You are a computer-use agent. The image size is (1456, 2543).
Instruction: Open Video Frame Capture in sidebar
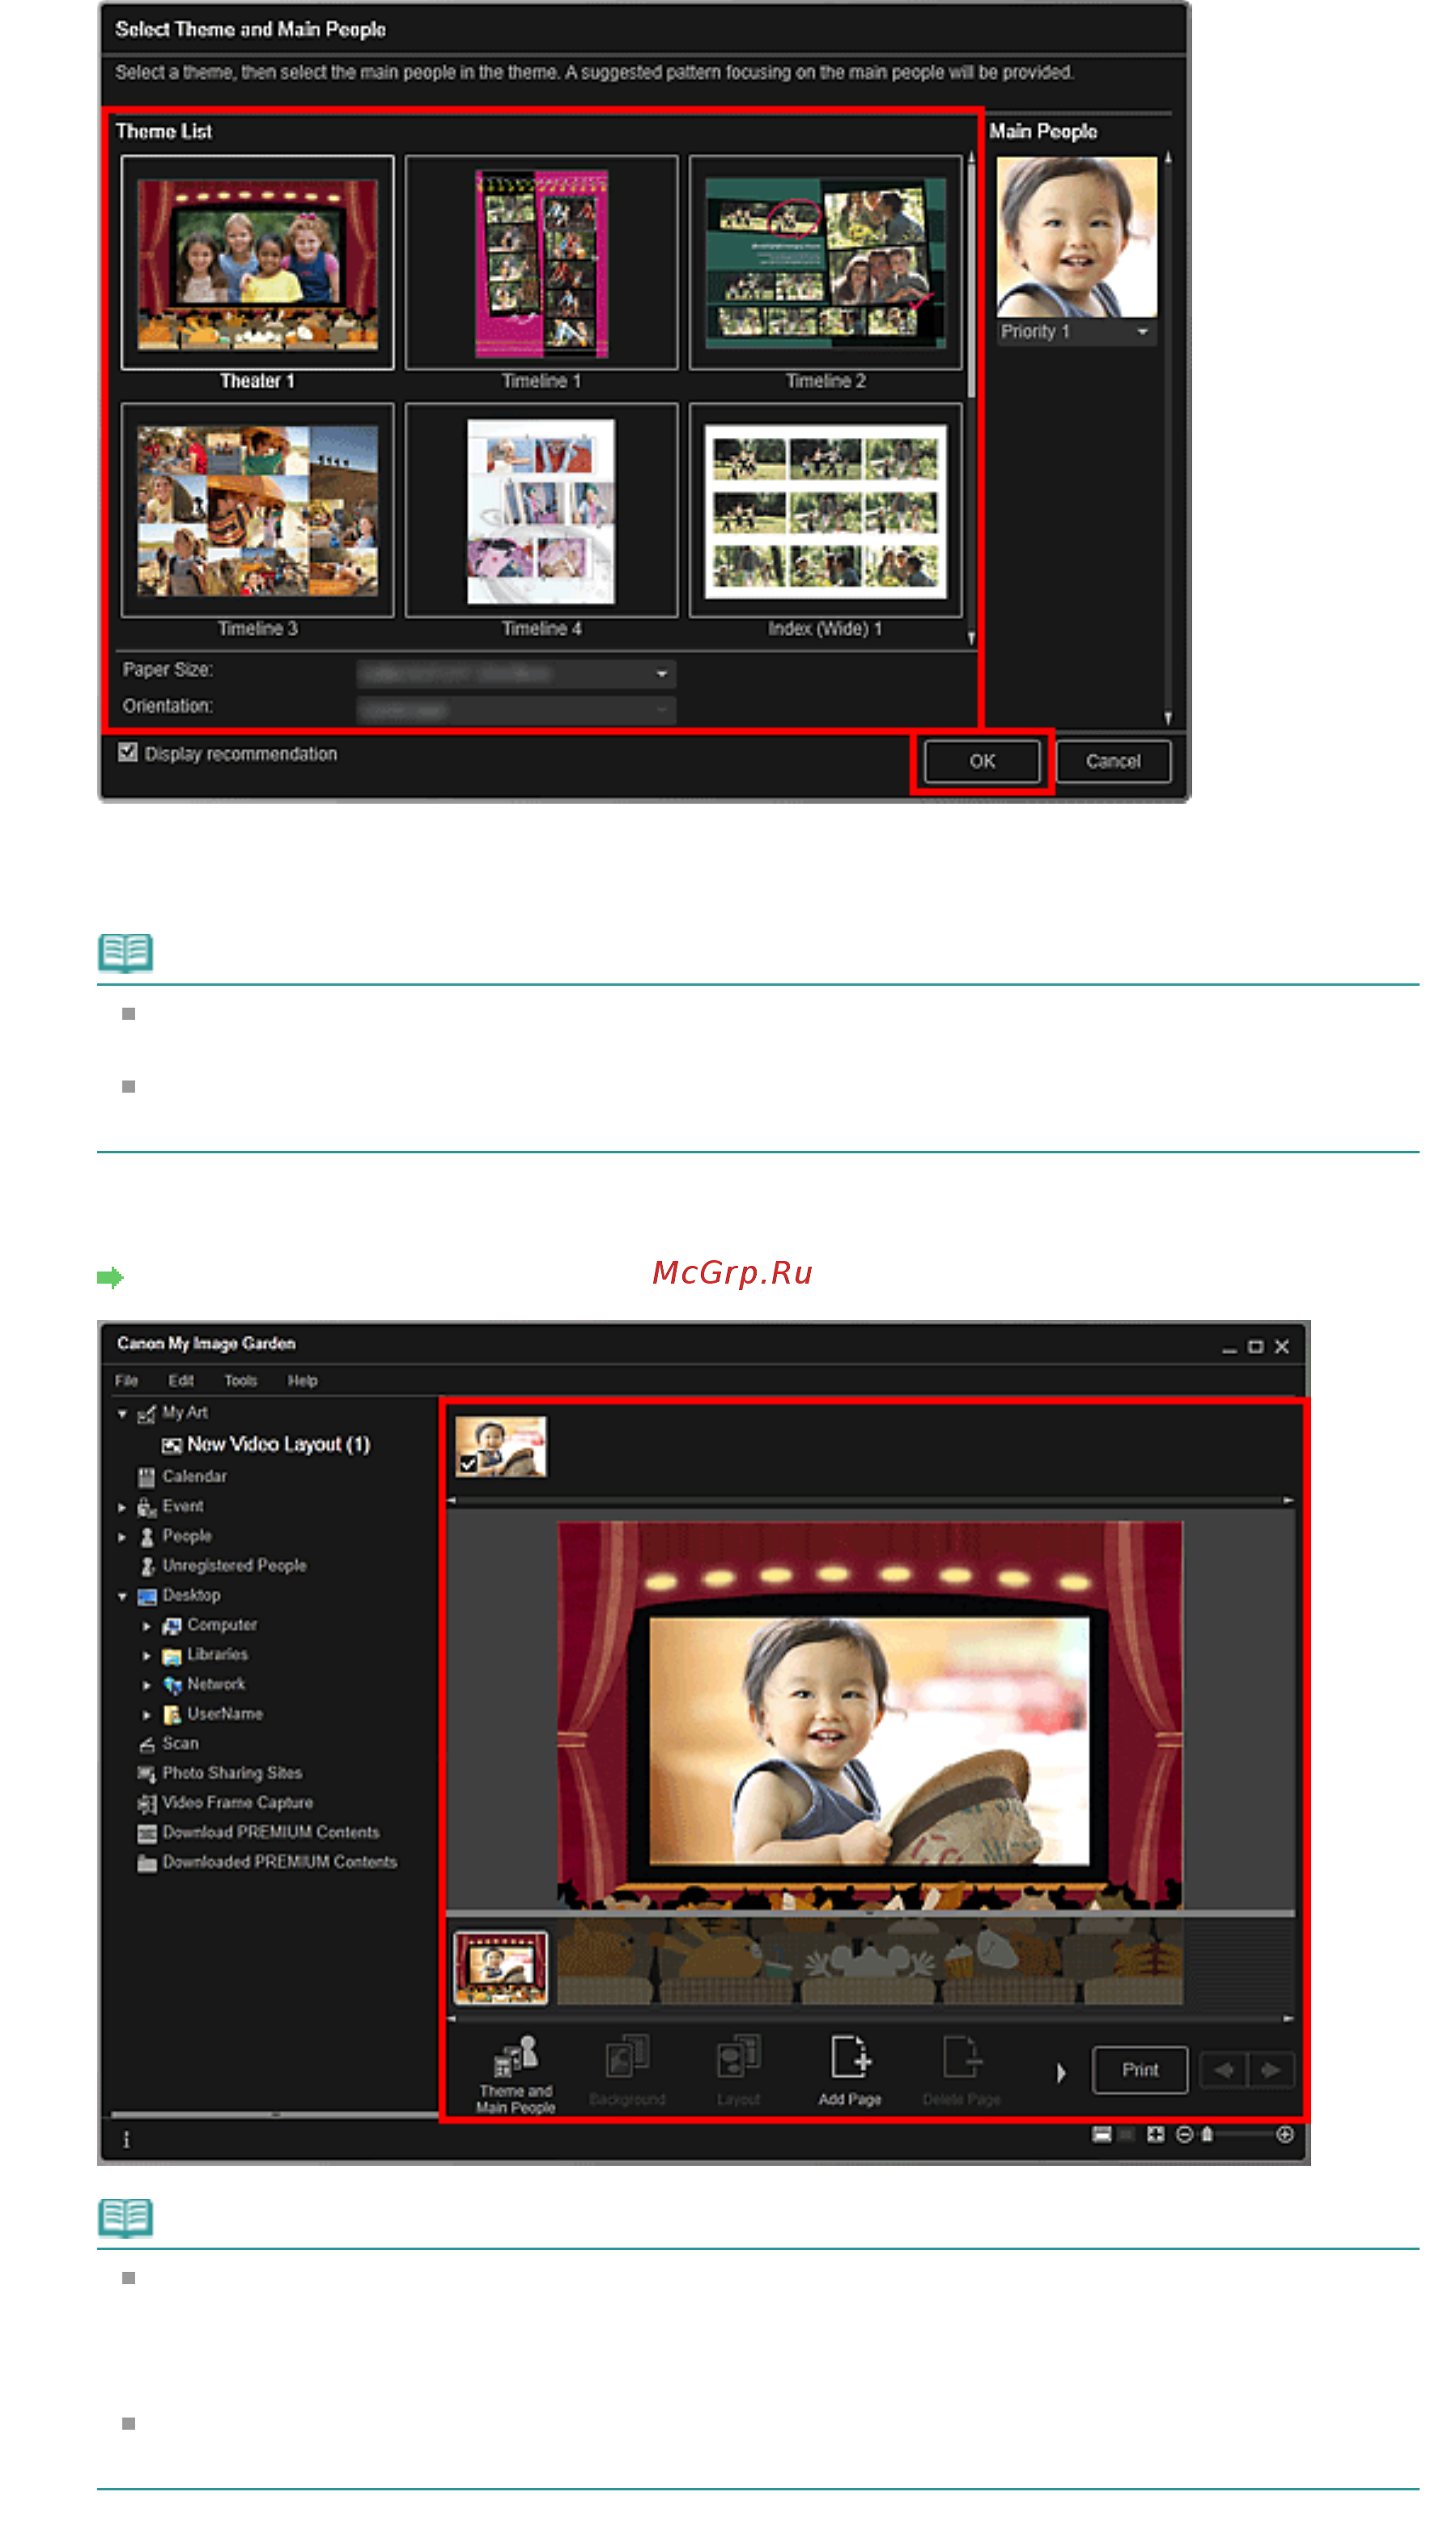(x=238, y=1804)
